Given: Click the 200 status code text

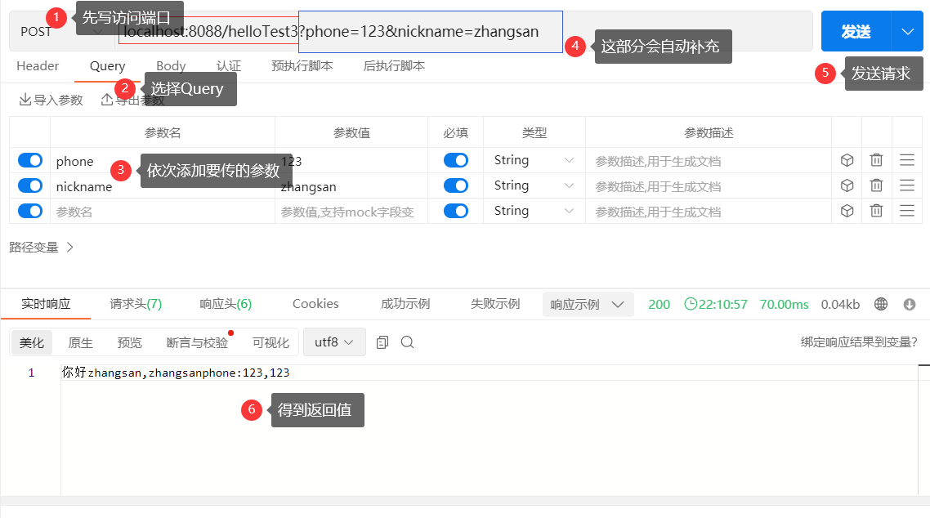Looking at the screenshot, I should pyautogui.click(x=659, y=305).
